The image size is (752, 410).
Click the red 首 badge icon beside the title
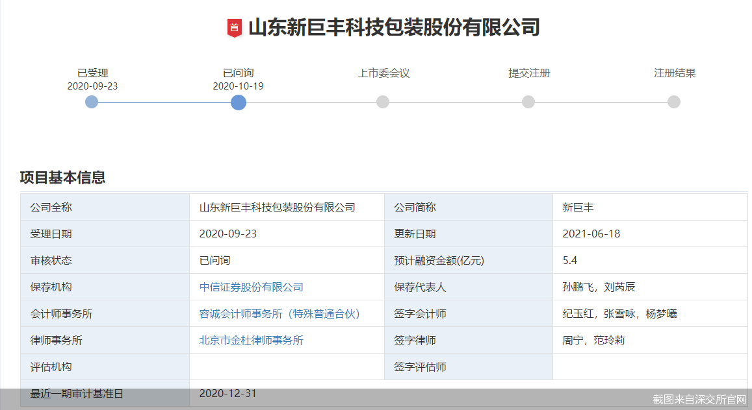(x=234, y=28)
